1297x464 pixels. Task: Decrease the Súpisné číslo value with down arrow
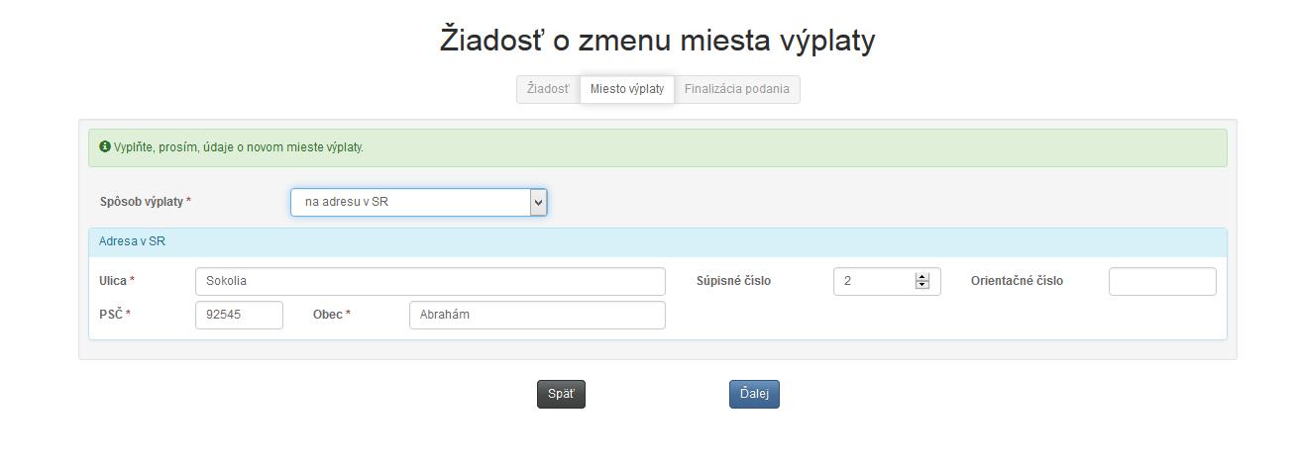click(922, 285)
